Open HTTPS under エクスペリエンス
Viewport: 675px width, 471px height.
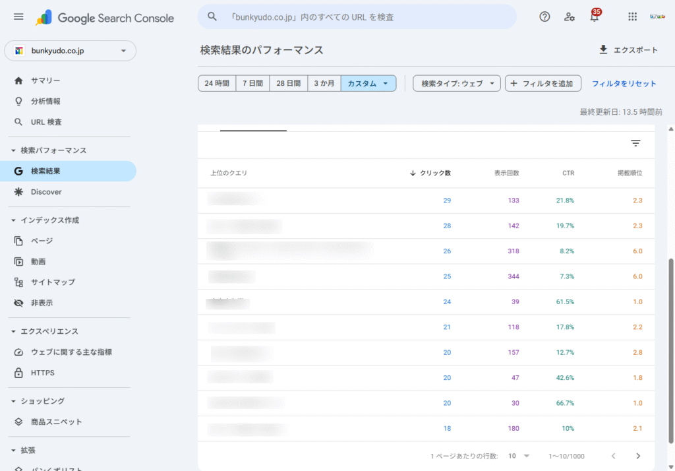tap(41, 373)
